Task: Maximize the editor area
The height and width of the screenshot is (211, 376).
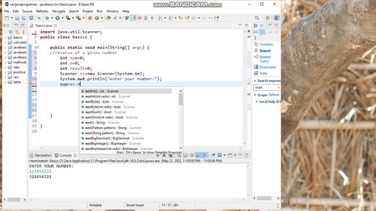Action: click(247, 25)
